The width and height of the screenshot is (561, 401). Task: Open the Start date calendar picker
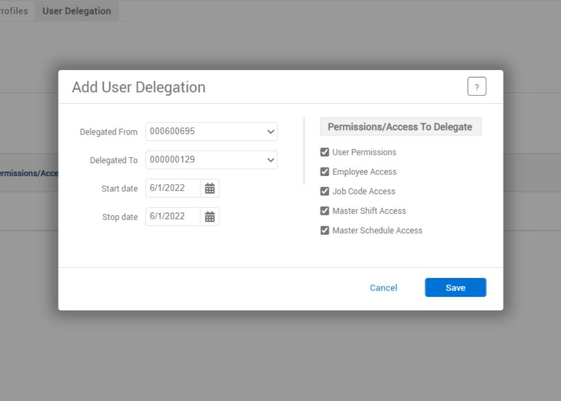click(210, 188)
